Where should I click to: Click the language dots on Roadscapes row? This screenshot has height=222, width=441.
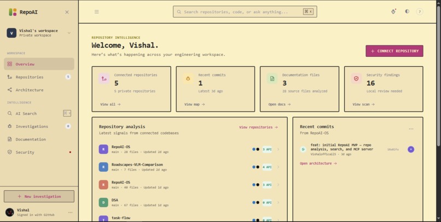tap(256, 167)
